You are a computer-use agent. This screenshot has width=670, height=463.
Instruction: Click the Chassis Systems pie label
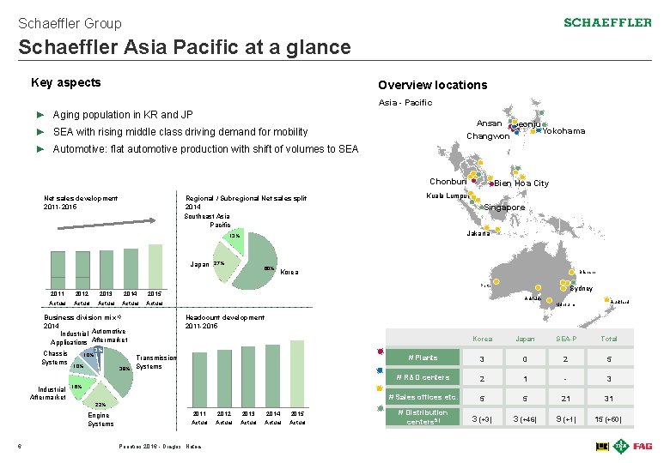pyautogui.click(x=55, y=358)
